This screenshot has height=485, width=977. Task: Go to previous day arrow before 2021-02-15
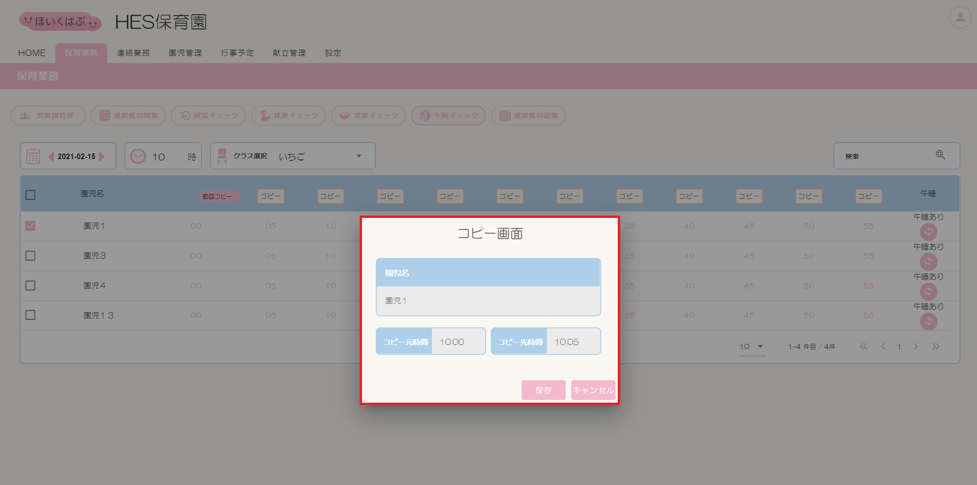pyautogui.click(x=51, y=156)
